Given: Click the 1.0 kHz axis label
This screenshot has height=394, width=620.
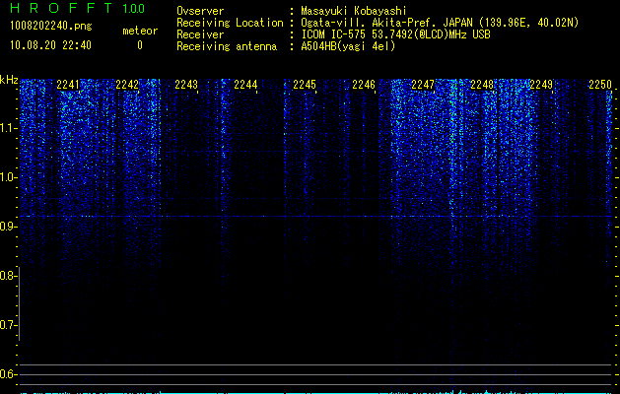Looking at the screenshot, I should [x=8, y=177].
